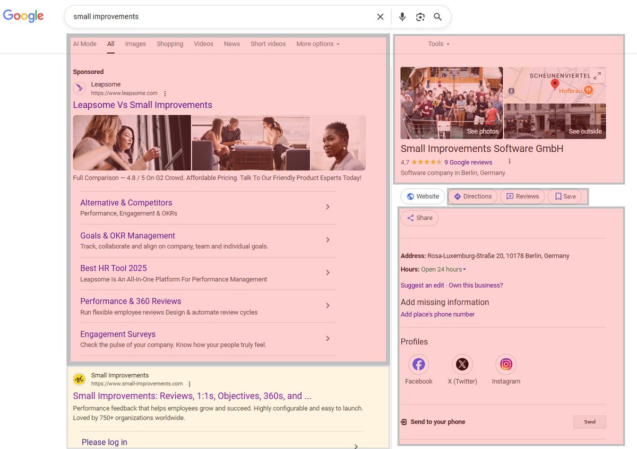The height and width of the screenshot is (449, 637).
Task: Open the X (Twitter) profile icon
Action: tap(462, 365)
